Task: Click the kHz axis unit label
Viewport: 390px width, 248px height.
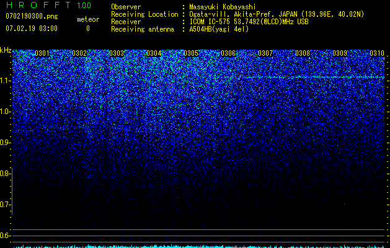Action: click(x=6, y=50)
